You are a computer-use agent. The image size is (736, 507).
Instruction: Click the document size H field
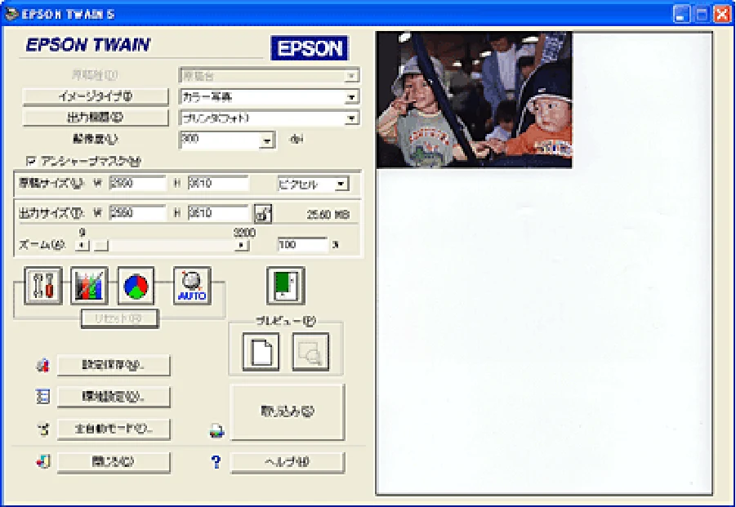click(218, 184)
